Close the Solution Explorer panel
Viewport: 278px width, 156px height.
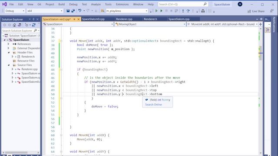37,19
